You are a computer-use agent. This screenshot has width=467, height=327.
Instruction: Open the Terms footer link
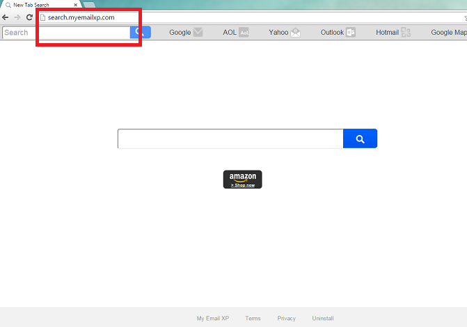(x=253, y=318)
